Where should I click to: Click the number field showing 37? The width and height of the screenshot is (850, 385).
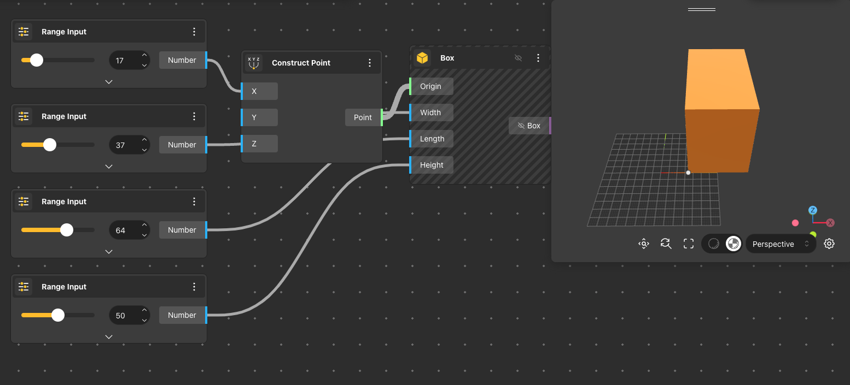[x=121, y=145]
